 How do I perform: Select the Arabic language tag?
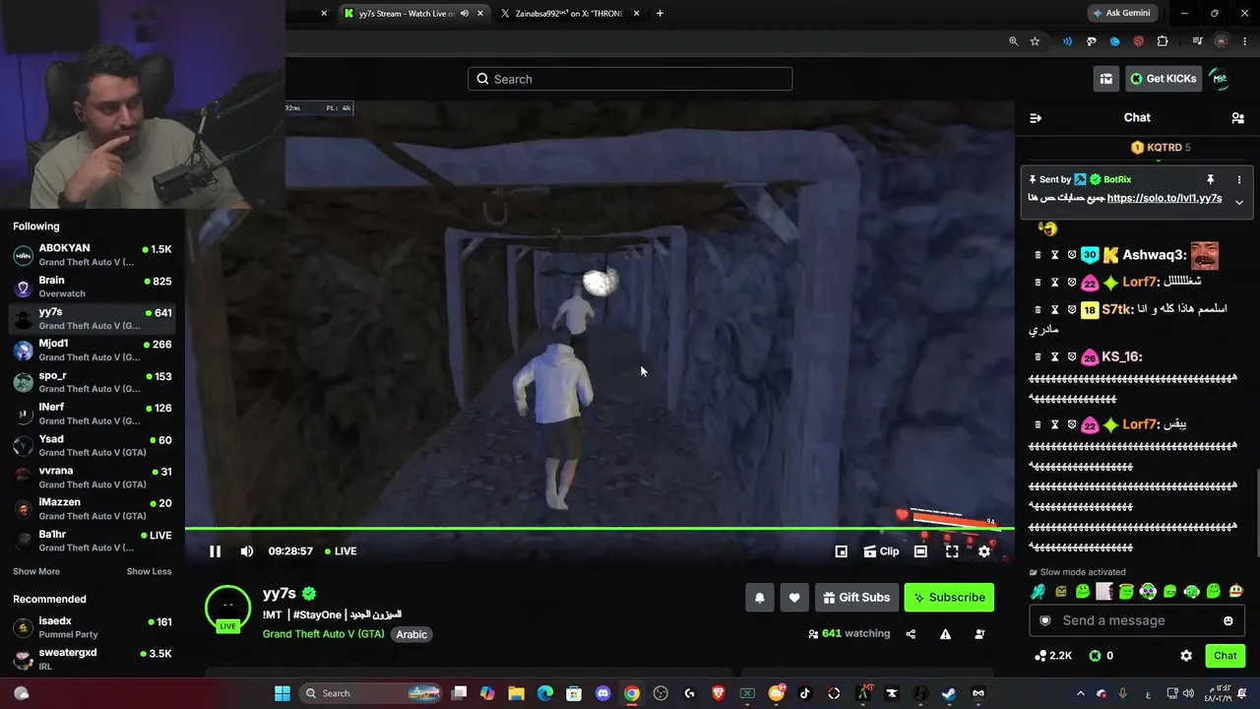click(x=411, y=634)
